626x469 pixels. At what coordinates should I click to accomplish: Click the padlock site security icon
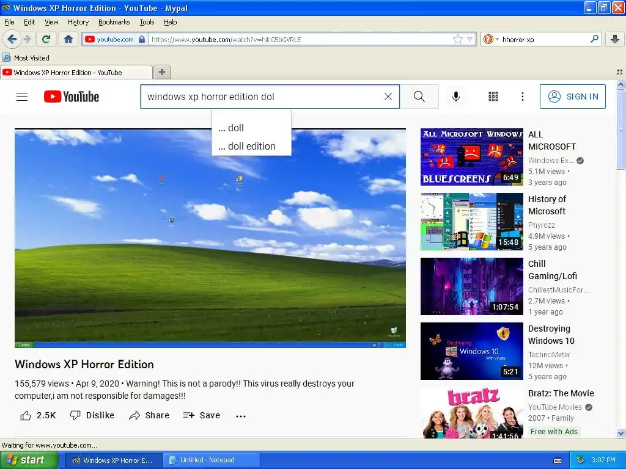tap(142, 39)
